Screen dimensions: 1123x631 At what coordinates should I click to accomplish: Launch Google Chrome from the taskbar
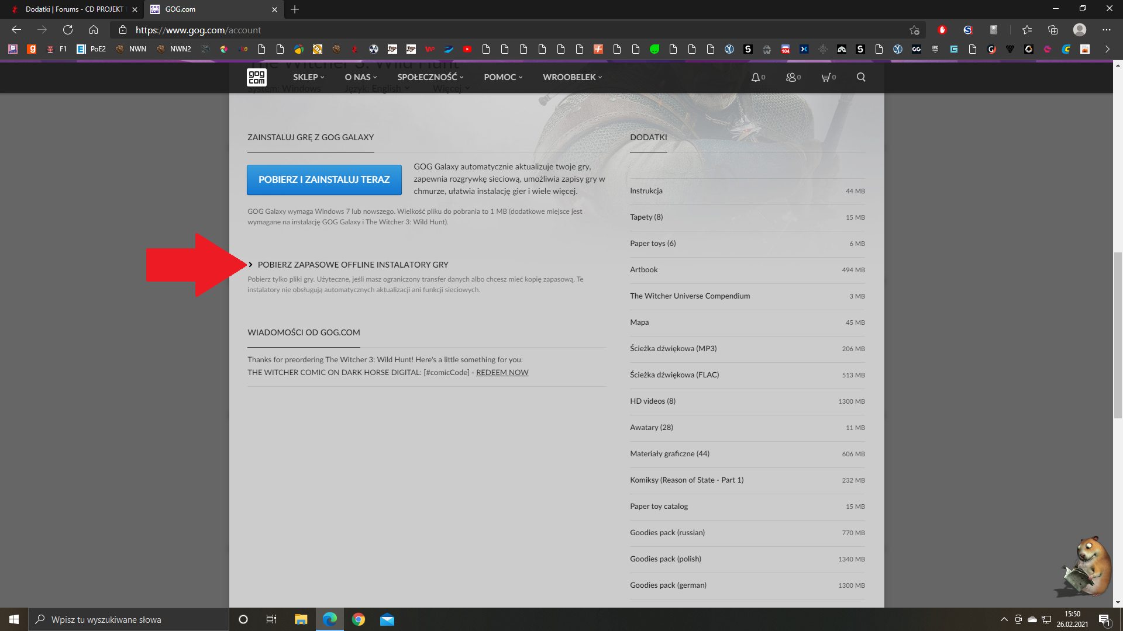359,619
